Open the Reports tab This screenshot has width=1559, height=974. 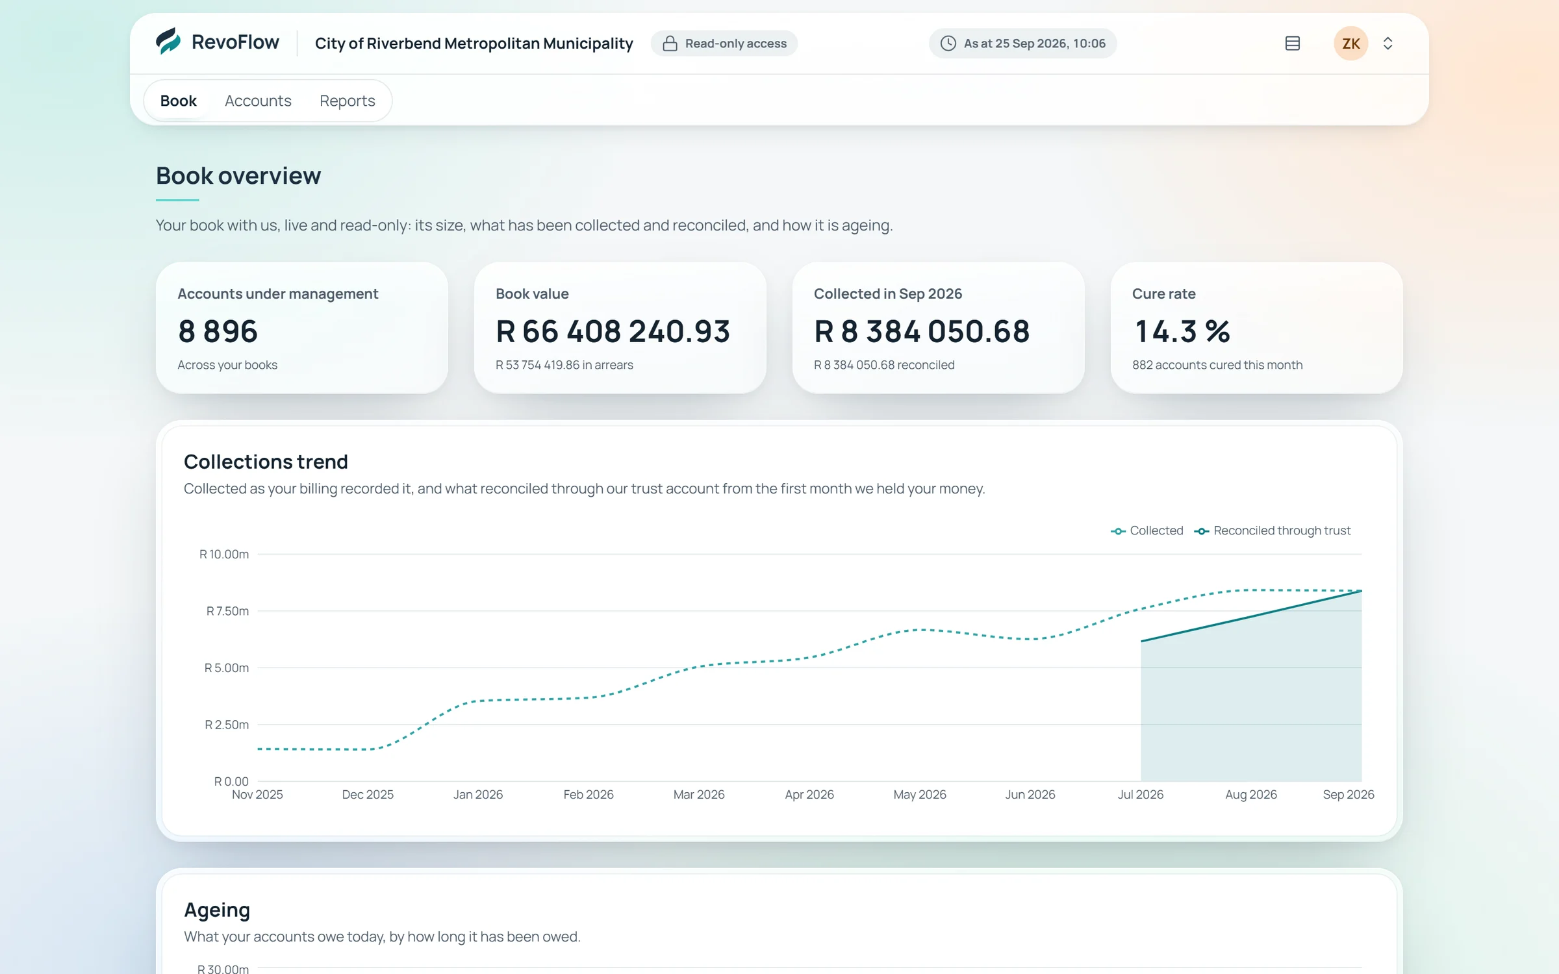[x=348, y=101]
